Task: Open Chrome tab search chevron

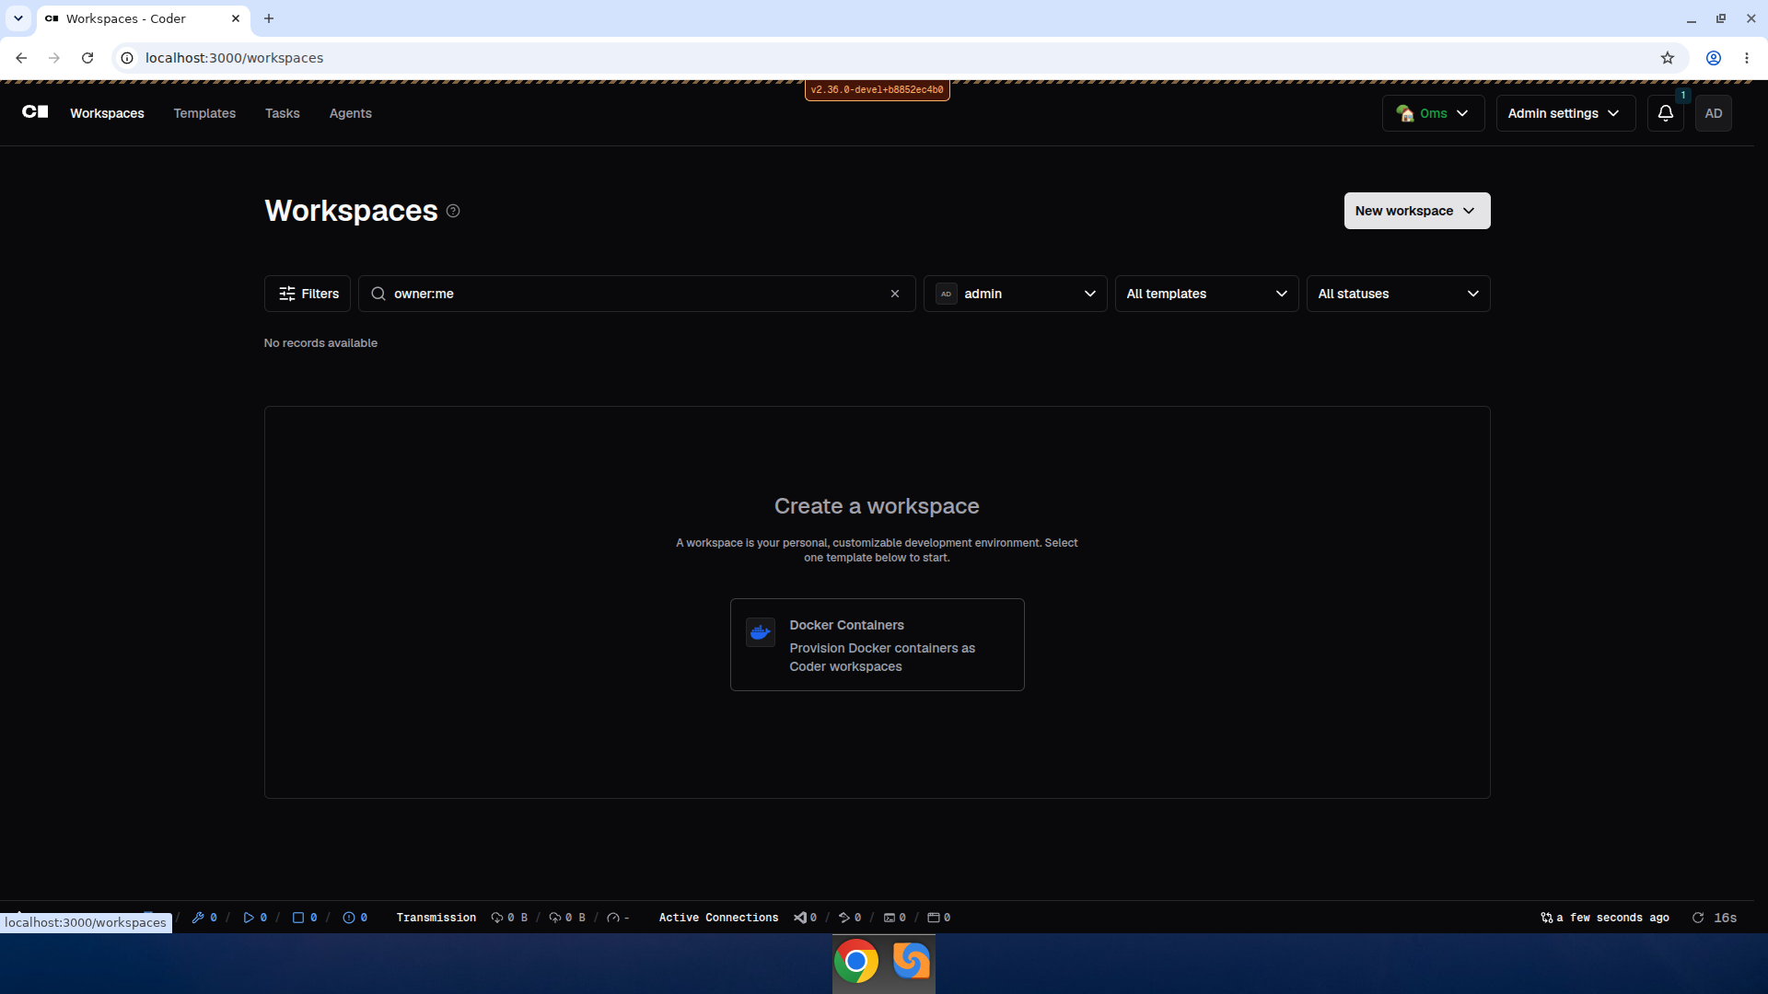Action: 18,18
